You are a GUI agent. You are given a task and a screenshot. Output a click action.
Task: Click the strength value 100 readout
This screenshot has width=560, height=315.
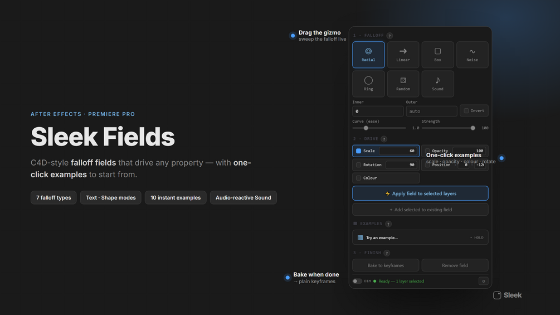485,128
